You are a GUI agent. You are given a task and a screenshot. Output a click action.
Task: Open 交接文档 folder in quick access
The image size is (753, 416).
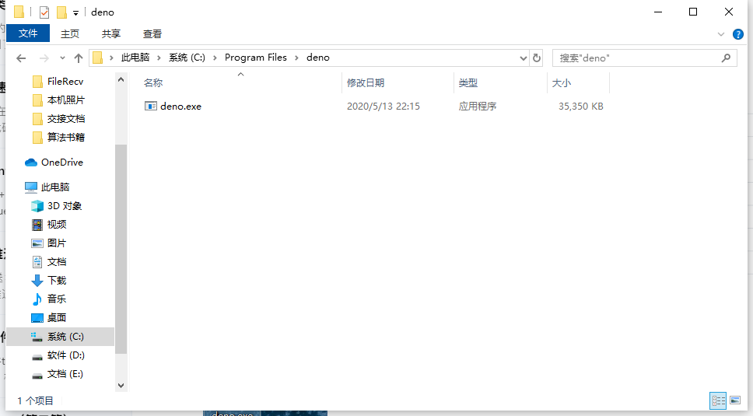point(58,118)
